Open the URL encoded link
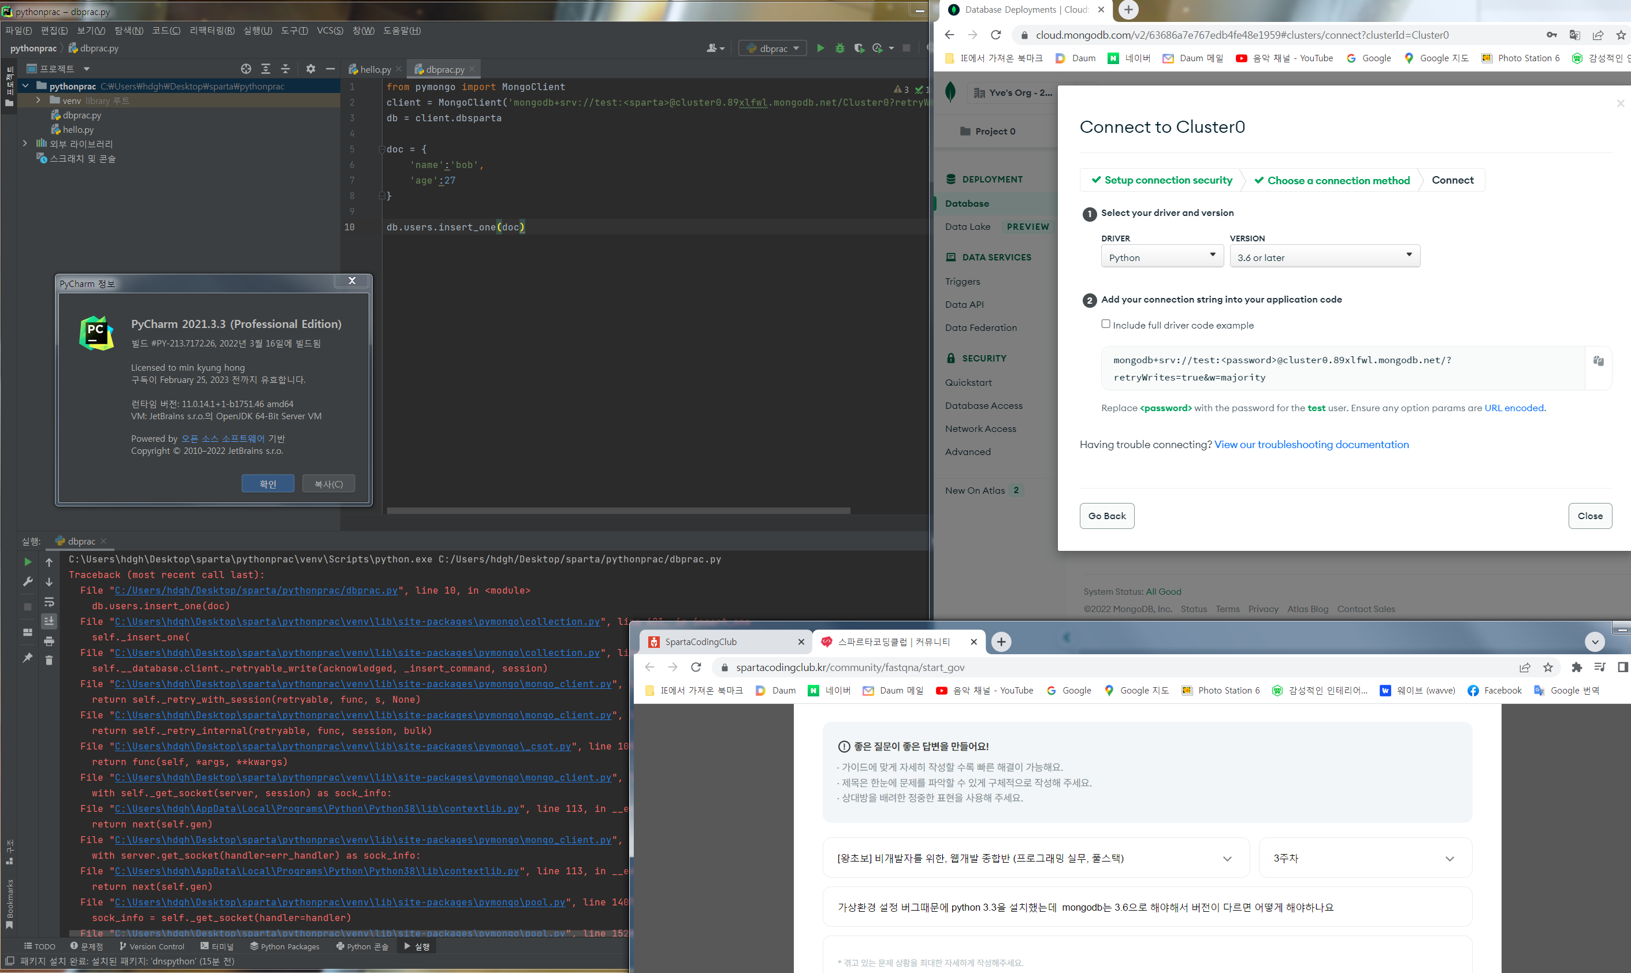Screen dimensions: 1631x973 pyautogui.click(x=1514, y=408)
